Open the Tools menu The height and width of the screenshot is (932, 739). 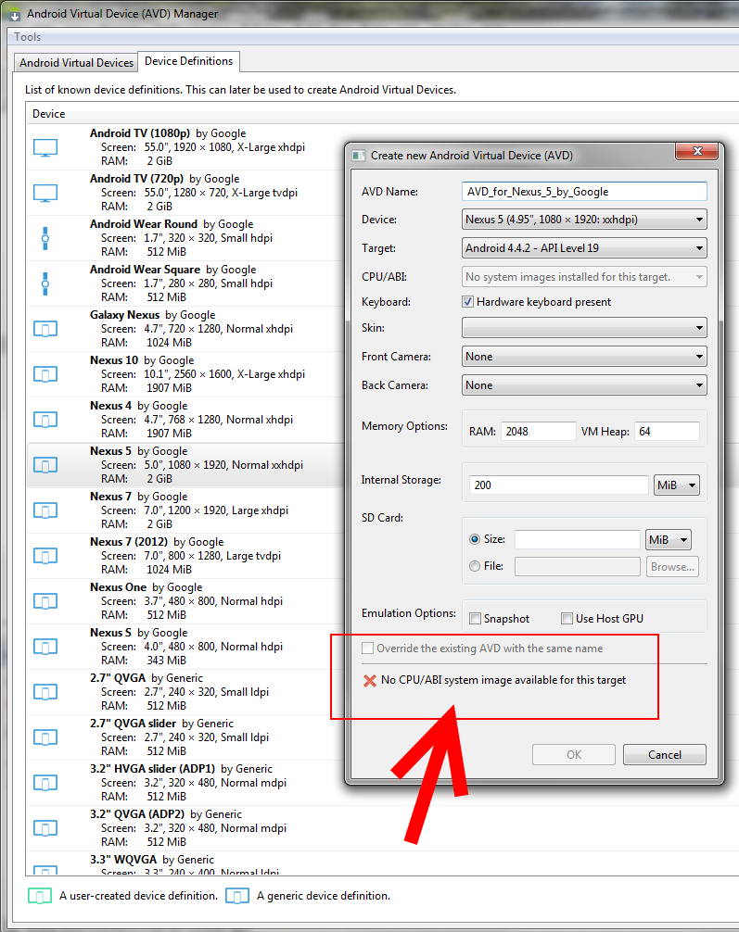click(x=28, y=37)
